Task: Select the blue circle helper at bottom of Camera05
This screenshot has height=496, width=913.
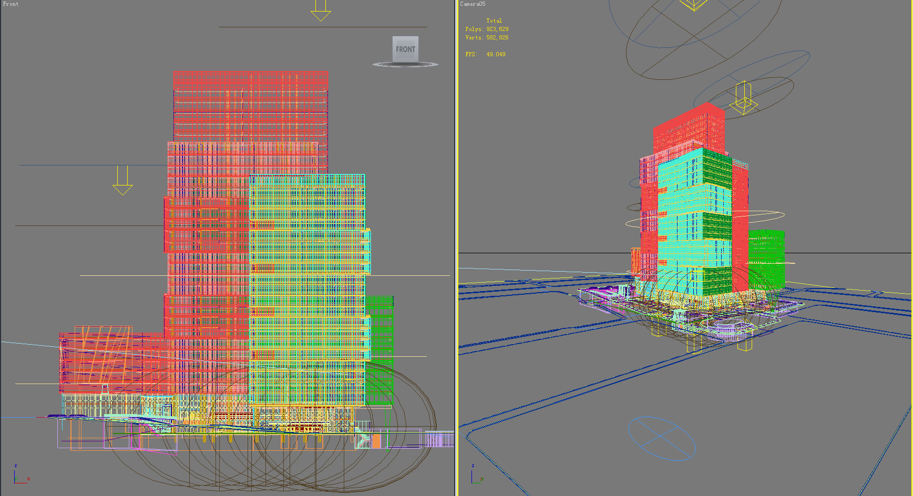Action: [662, 438]
